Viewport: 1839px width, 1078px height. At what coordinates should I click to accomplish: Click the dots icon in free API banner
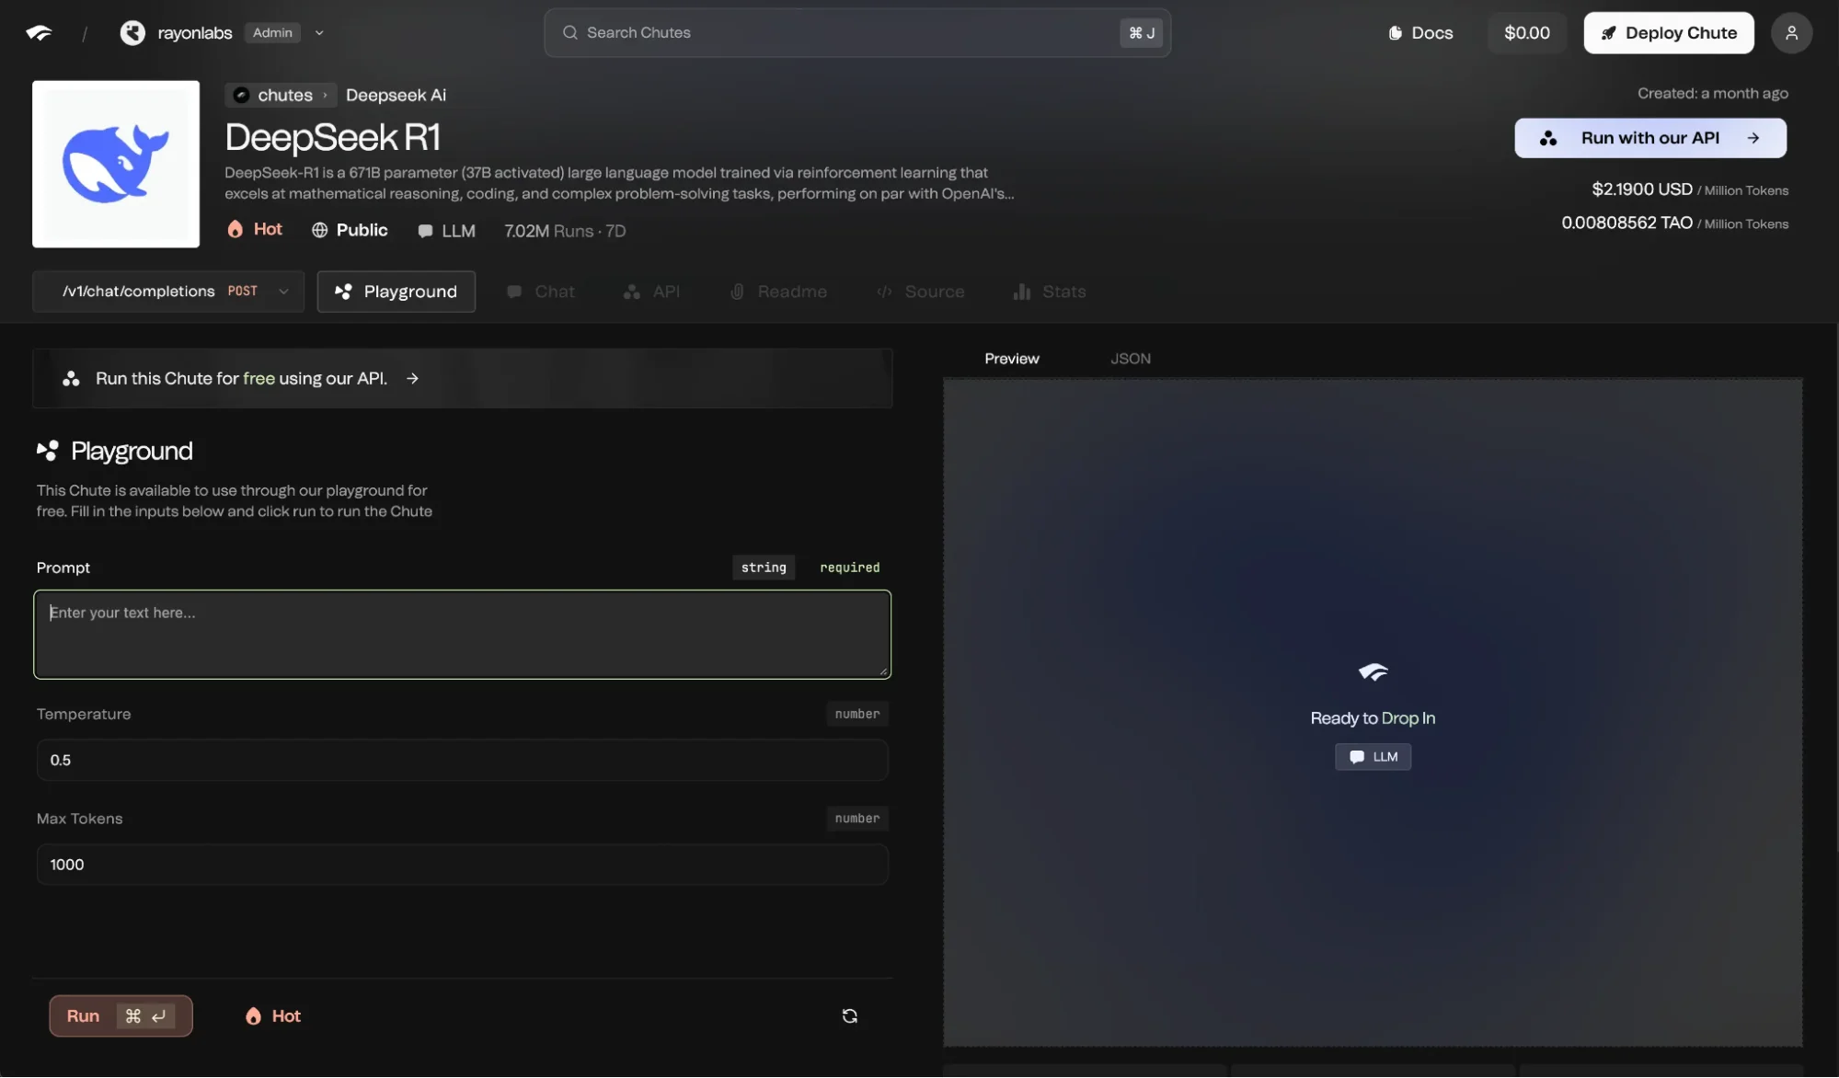point(71,379)
